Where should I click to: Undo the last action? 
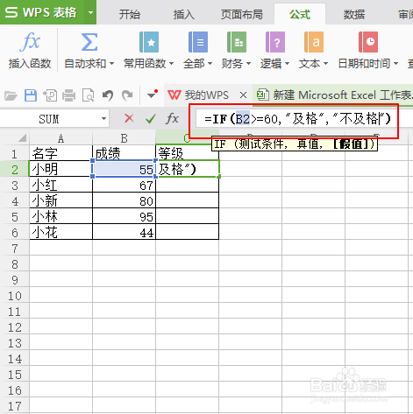click(x=108, y=95)
